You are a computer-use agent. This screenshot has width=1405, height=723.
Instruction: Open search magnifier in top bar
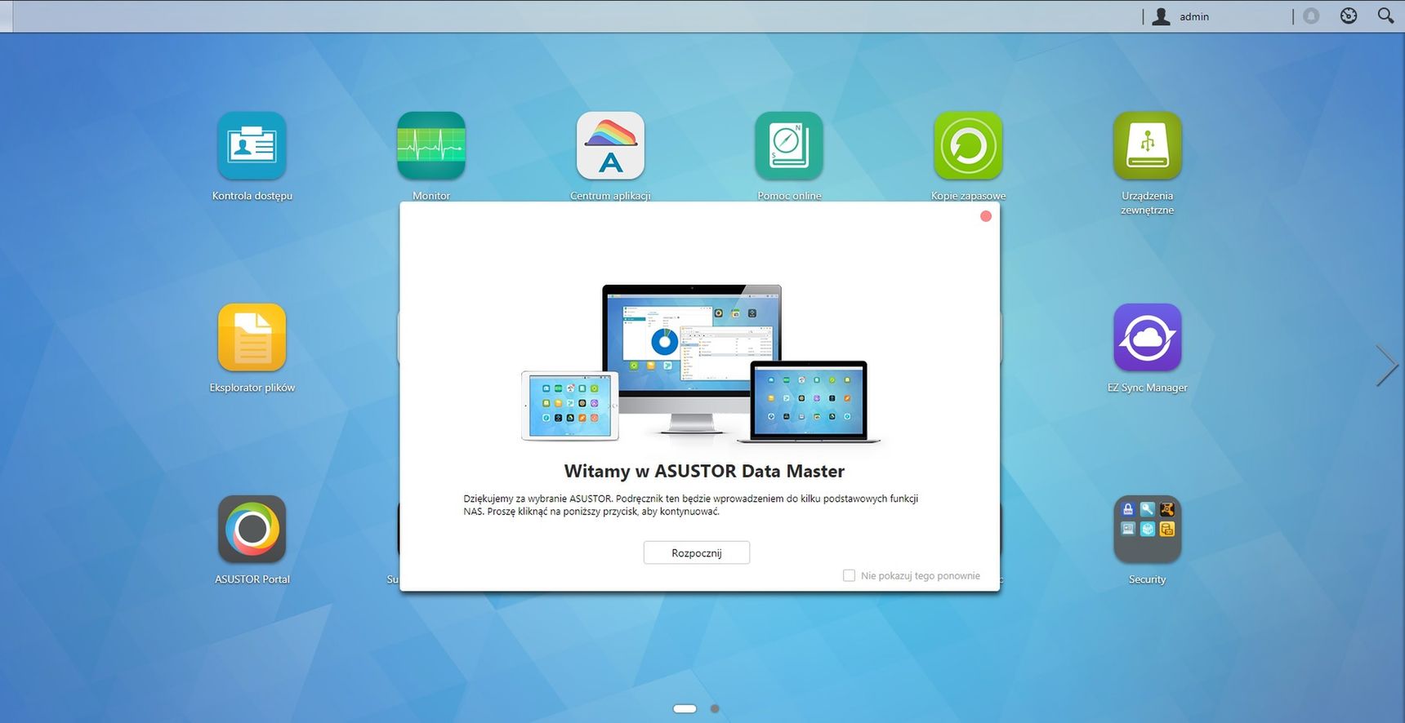pos(1385,16)
